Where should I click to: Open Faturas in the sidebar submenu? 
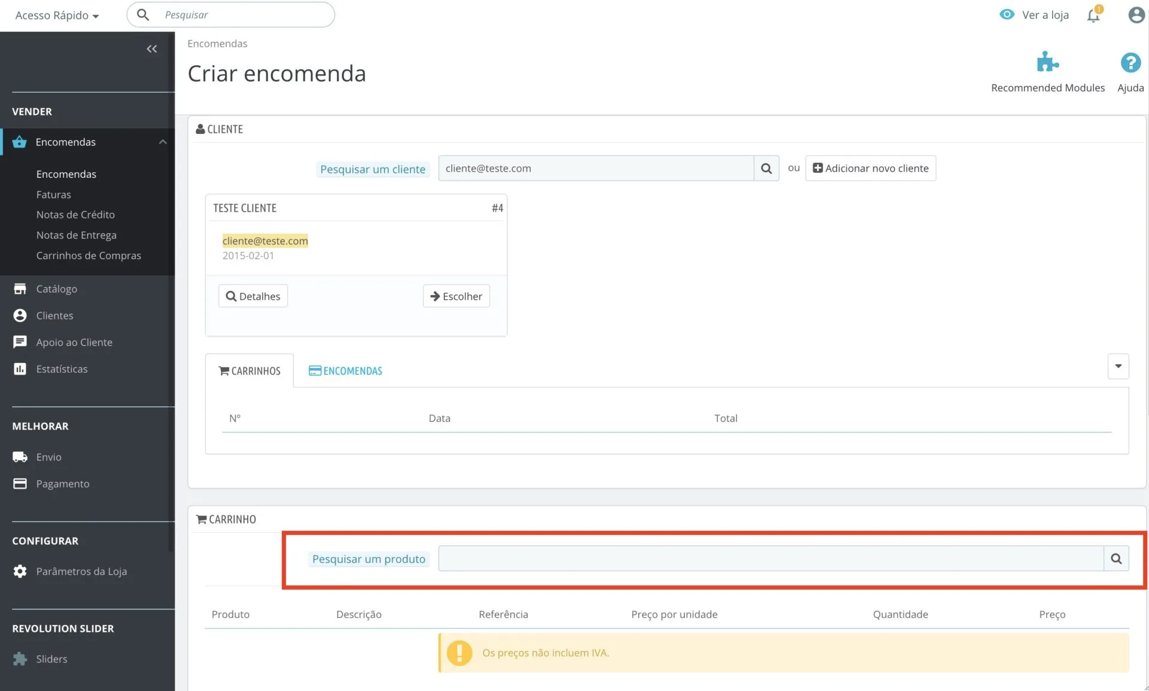[x=53, y=194]
